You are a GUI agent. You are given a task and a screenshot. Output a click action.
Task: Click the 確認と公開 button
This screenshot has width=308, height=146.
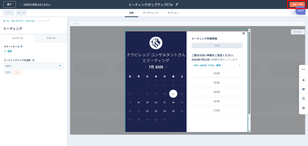pos(297,4)
